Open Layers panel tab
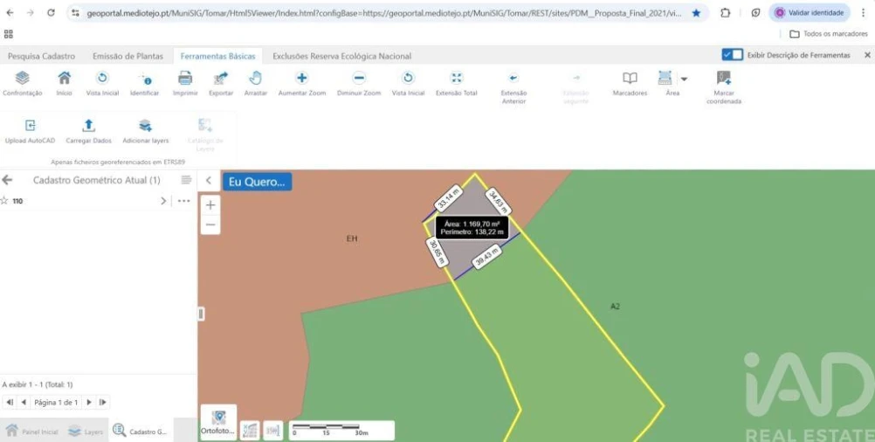 tap(86, 431)
